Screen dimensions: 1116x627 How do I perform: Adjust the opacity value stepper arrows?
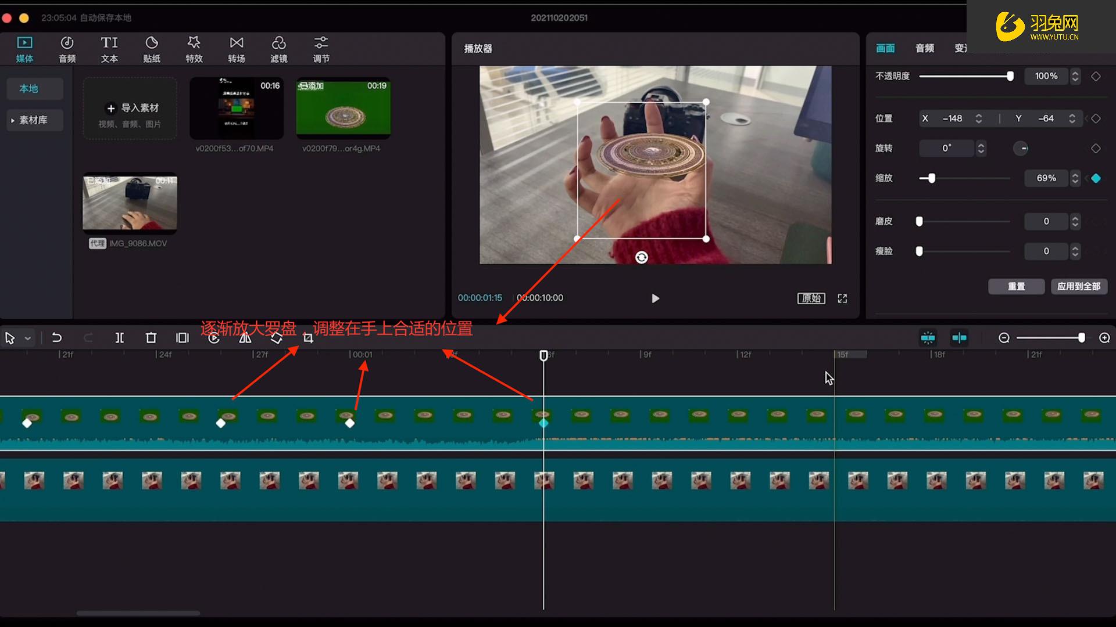point(1075,76)
